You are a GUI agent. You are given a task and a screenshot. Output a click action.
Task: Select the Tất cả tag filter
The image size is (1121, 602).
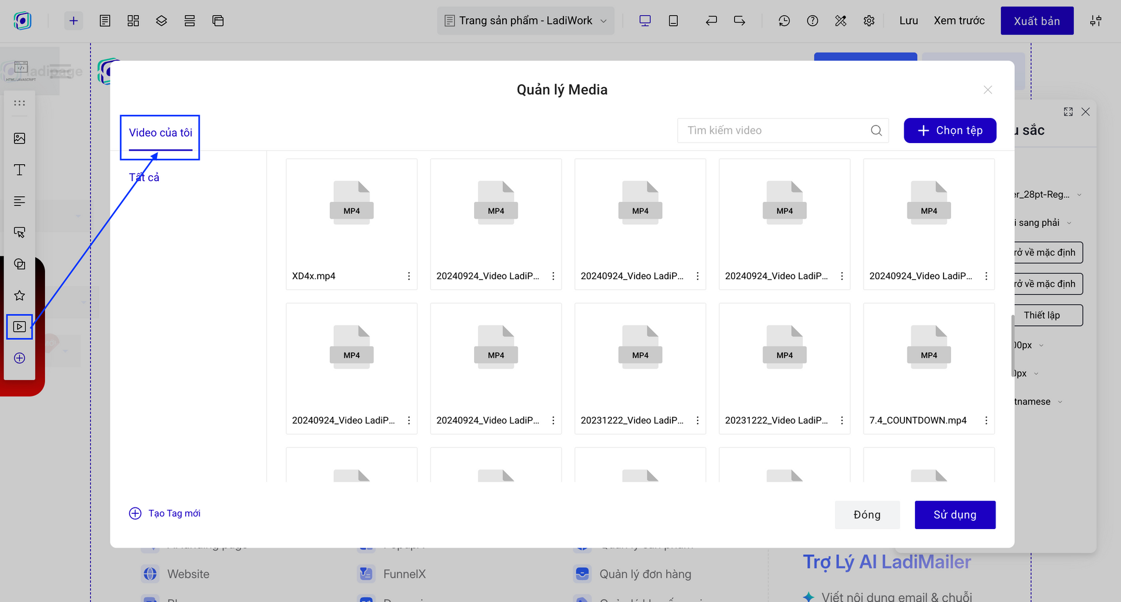click(x=144, y=178)
